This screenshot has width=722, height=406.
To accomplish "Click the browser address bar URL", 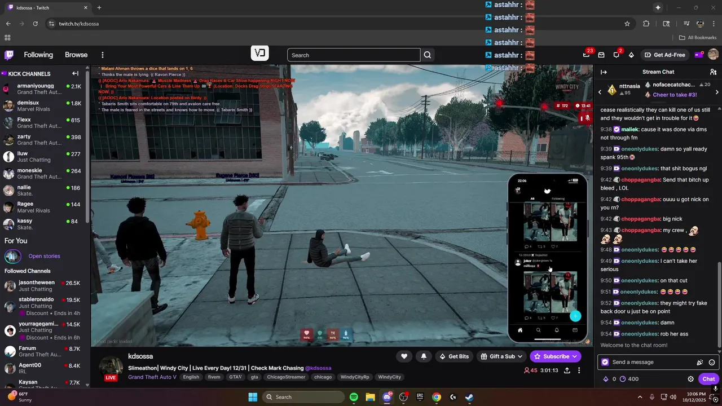I will 79,24.
